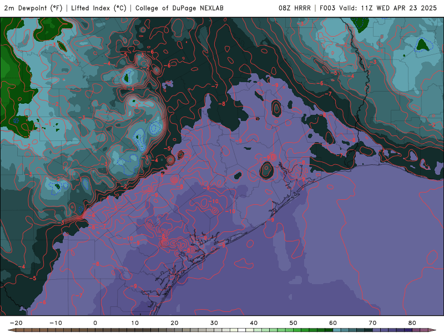Click the 40 label on the color scale
The width and height of the screenshot is (444, 333).
coord(254,323)
